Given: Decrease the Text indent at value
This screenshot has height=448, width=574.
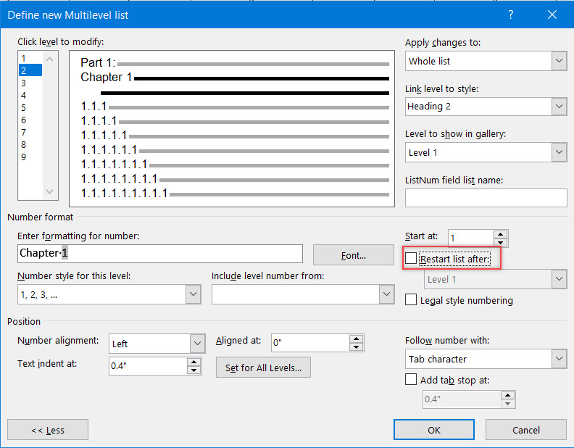Looking at the screenshot, I should tap(194, 370).
